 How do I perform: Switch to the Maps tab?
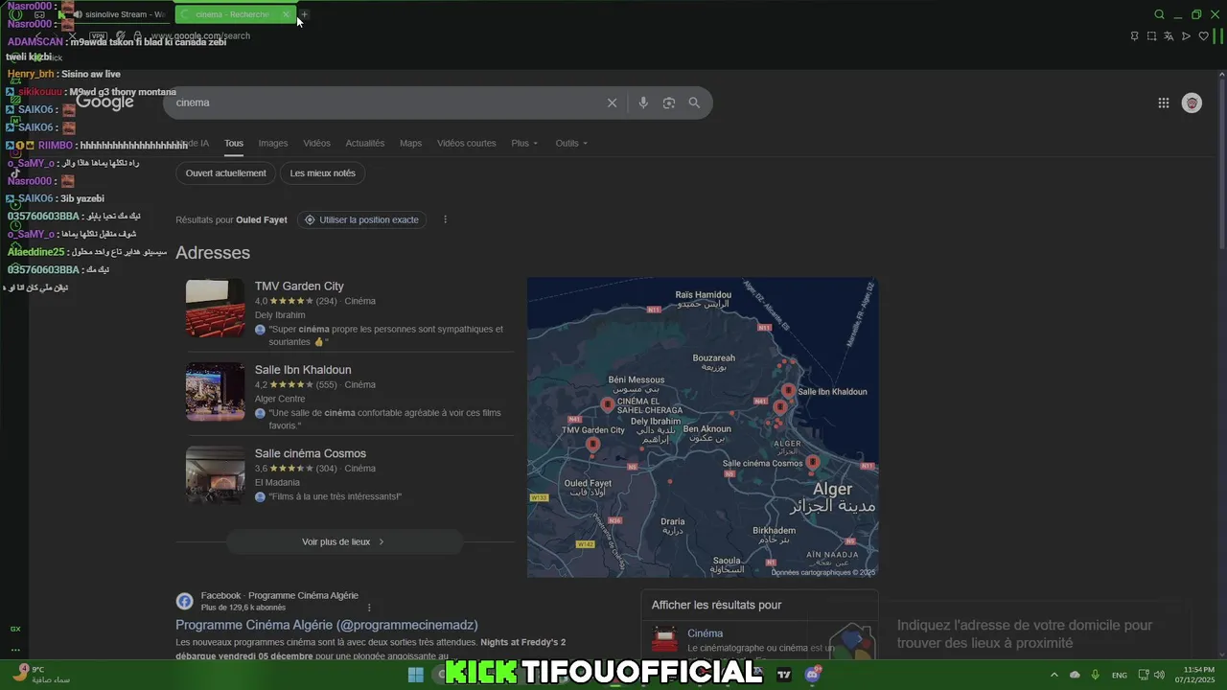pos(410,143)
